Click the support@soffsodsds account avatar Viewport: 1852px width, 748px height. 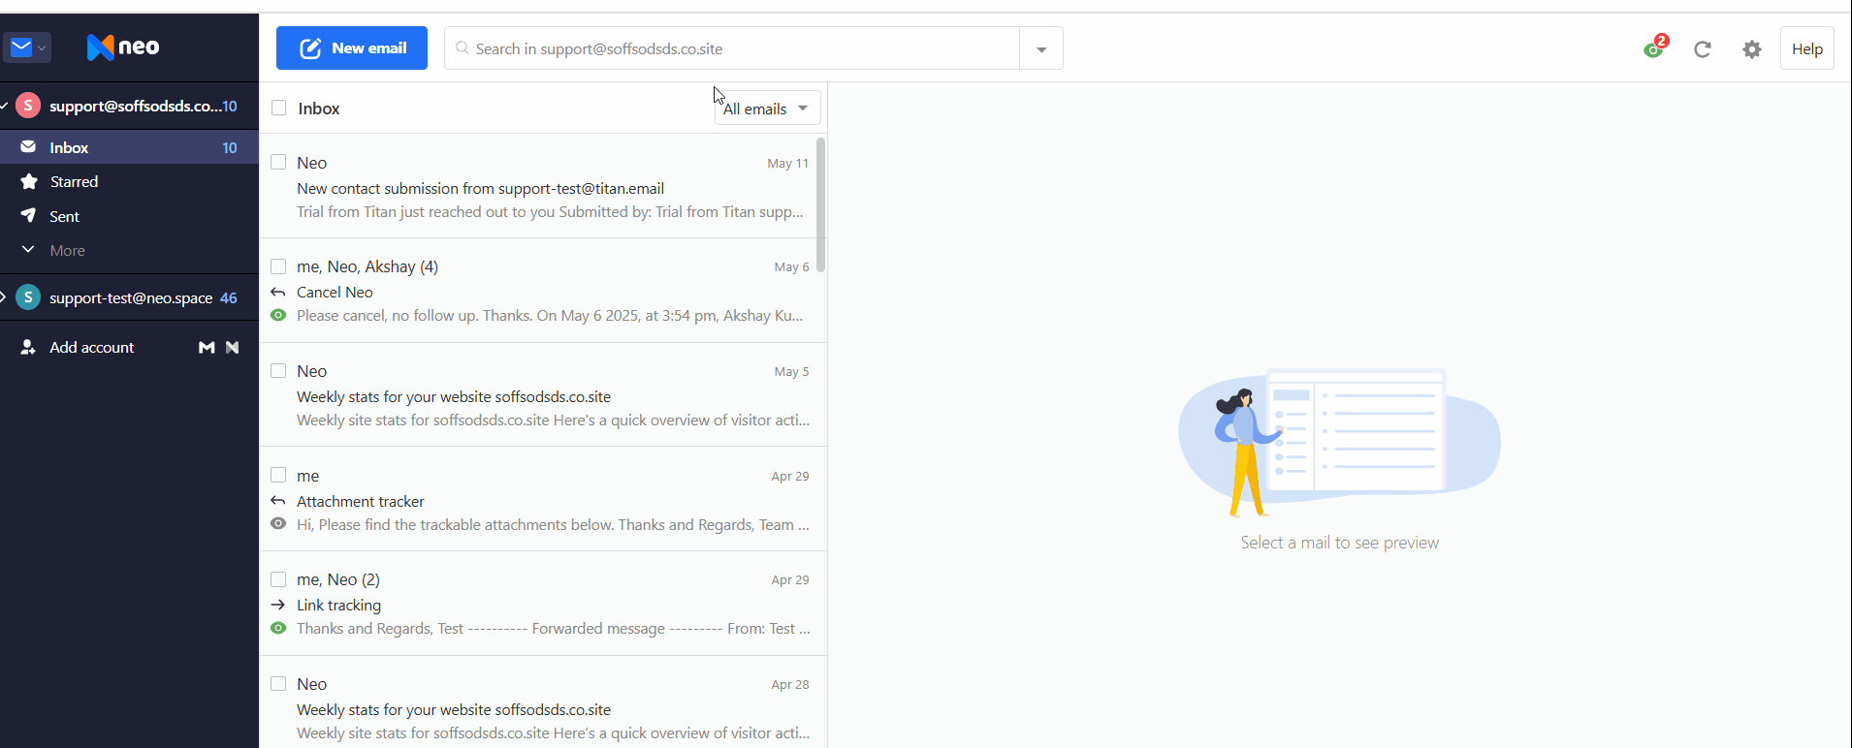coord(28,106)
